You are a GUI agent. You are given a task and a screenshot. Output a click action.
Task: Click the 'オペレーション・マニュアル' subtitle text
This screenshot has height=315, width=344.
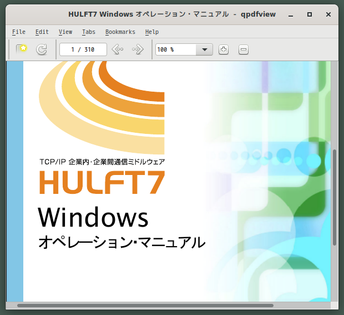coord(122,242)
